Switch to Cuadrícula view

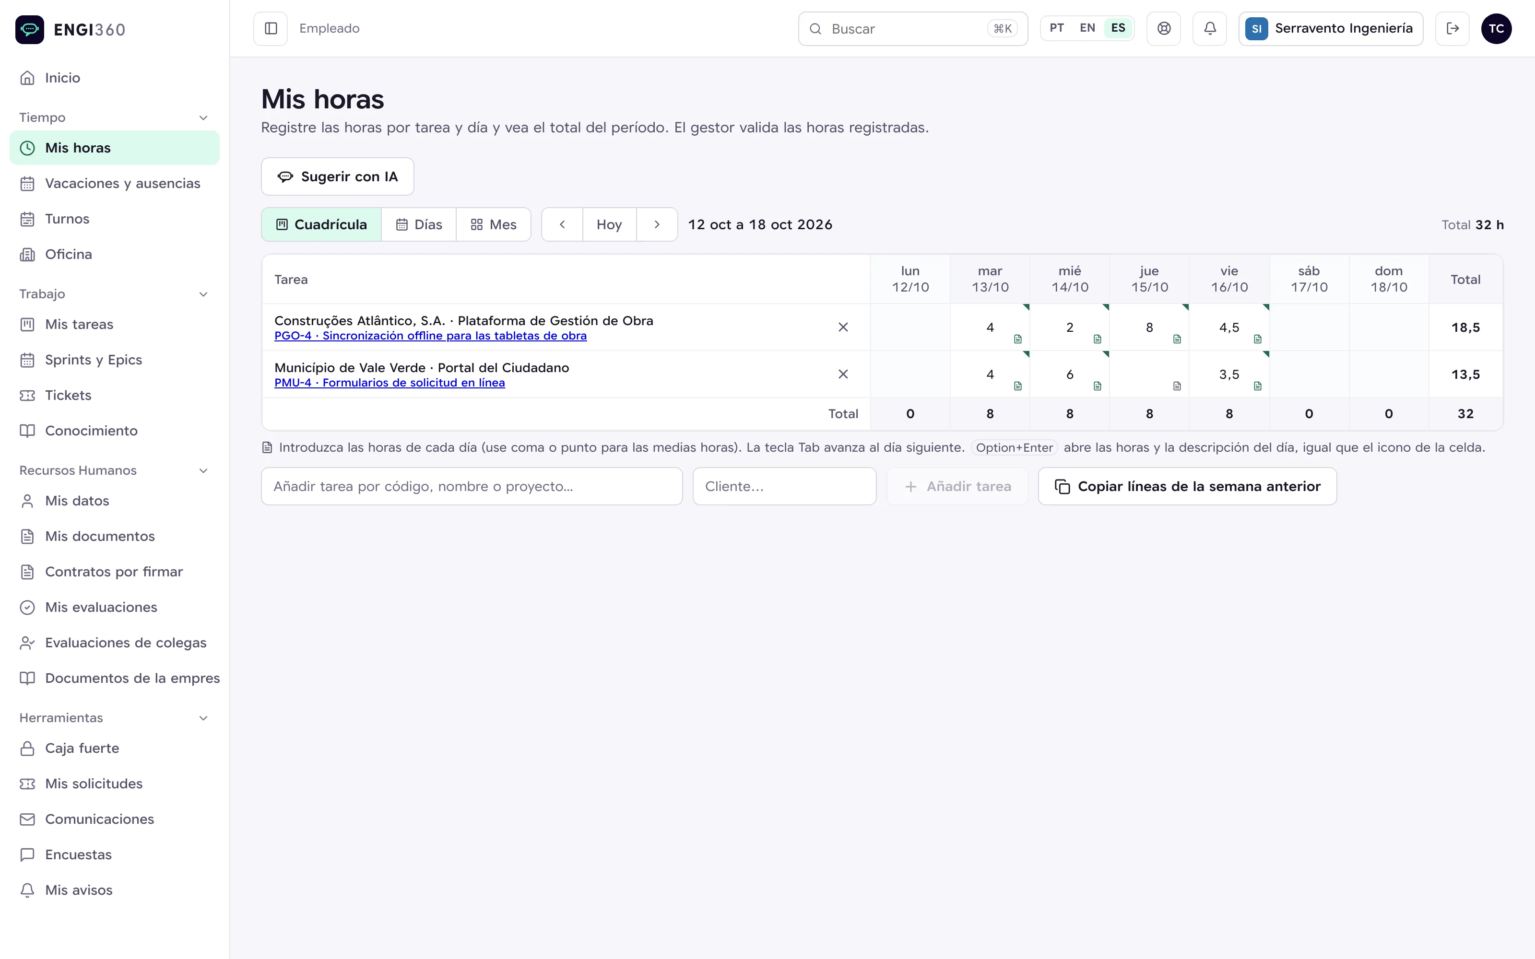[x=321, y=224]
